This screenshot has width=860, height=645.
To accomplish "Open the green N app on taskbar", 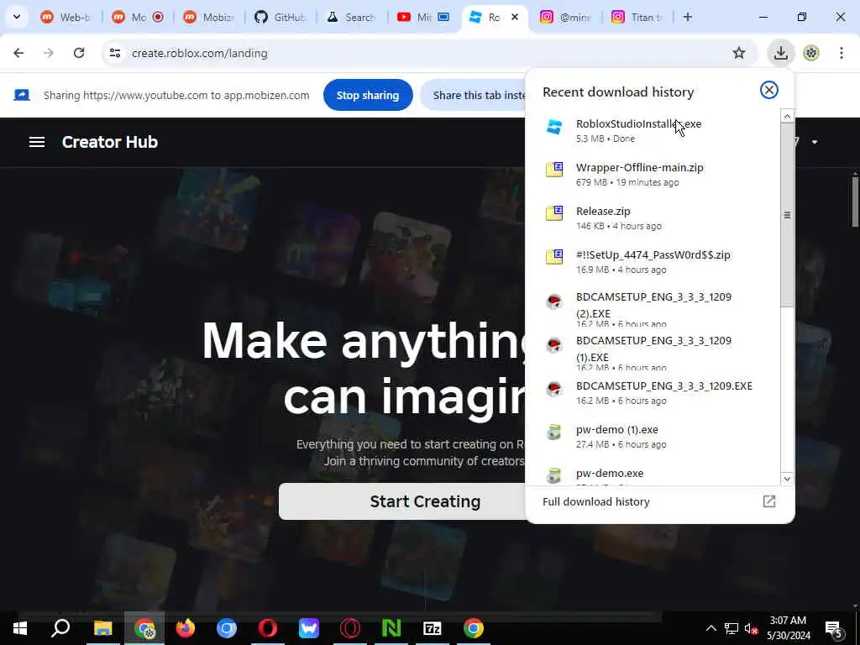I will (391, 628).
